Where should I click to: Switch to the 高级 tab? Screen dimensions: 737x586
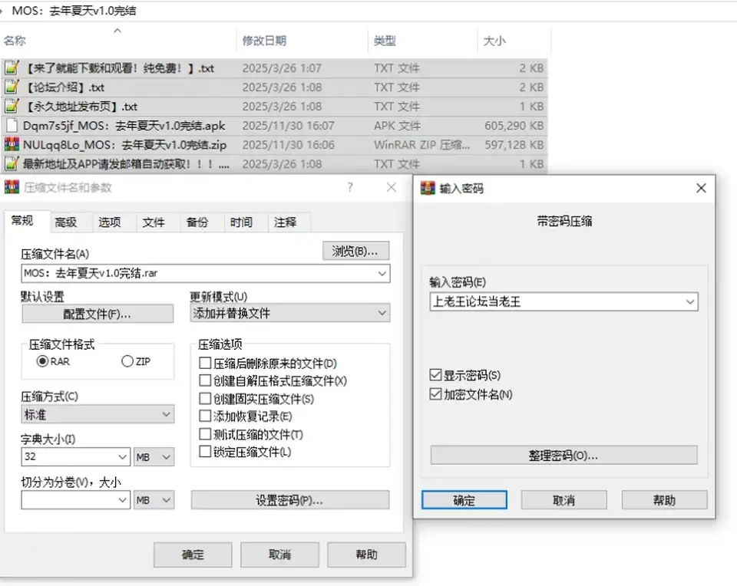66,222
